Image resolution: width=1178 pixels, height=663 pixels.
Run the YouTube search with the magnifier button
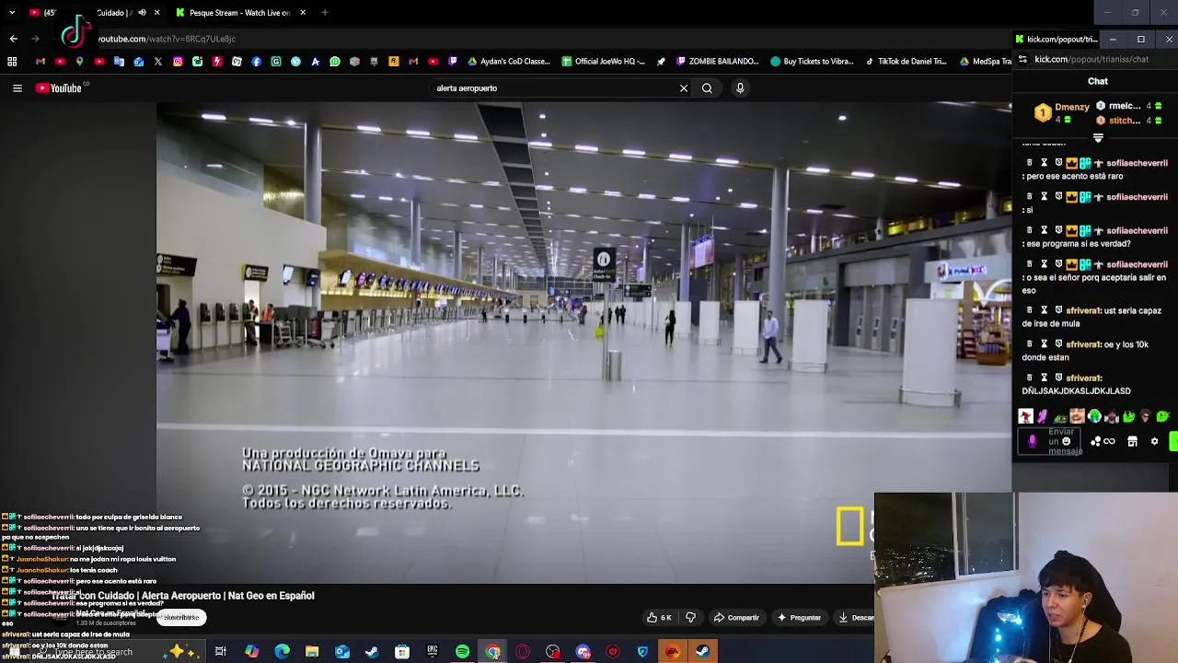pos(707,88)
